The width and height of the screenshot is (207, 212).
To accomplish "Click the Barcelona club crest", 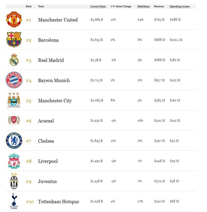I will (x=14, y=40).
